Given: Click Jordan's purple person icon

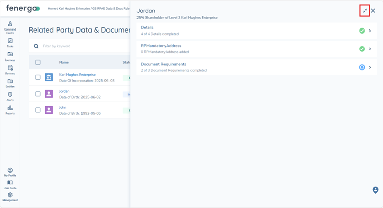Looking at the screenshot, I should 49,94.
